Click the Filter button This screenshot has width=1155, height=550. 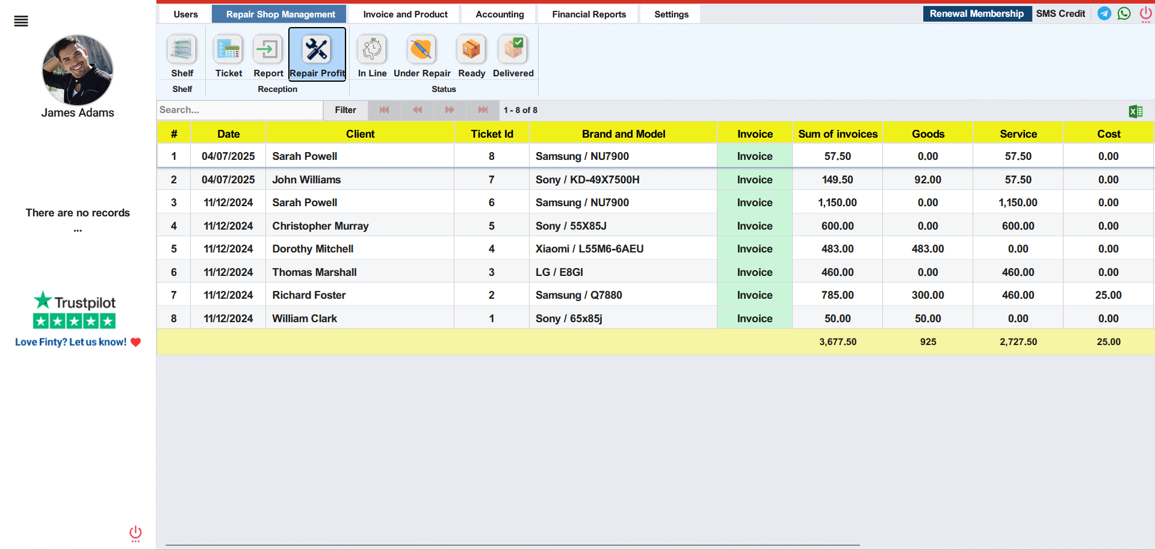tap(345, 110)
